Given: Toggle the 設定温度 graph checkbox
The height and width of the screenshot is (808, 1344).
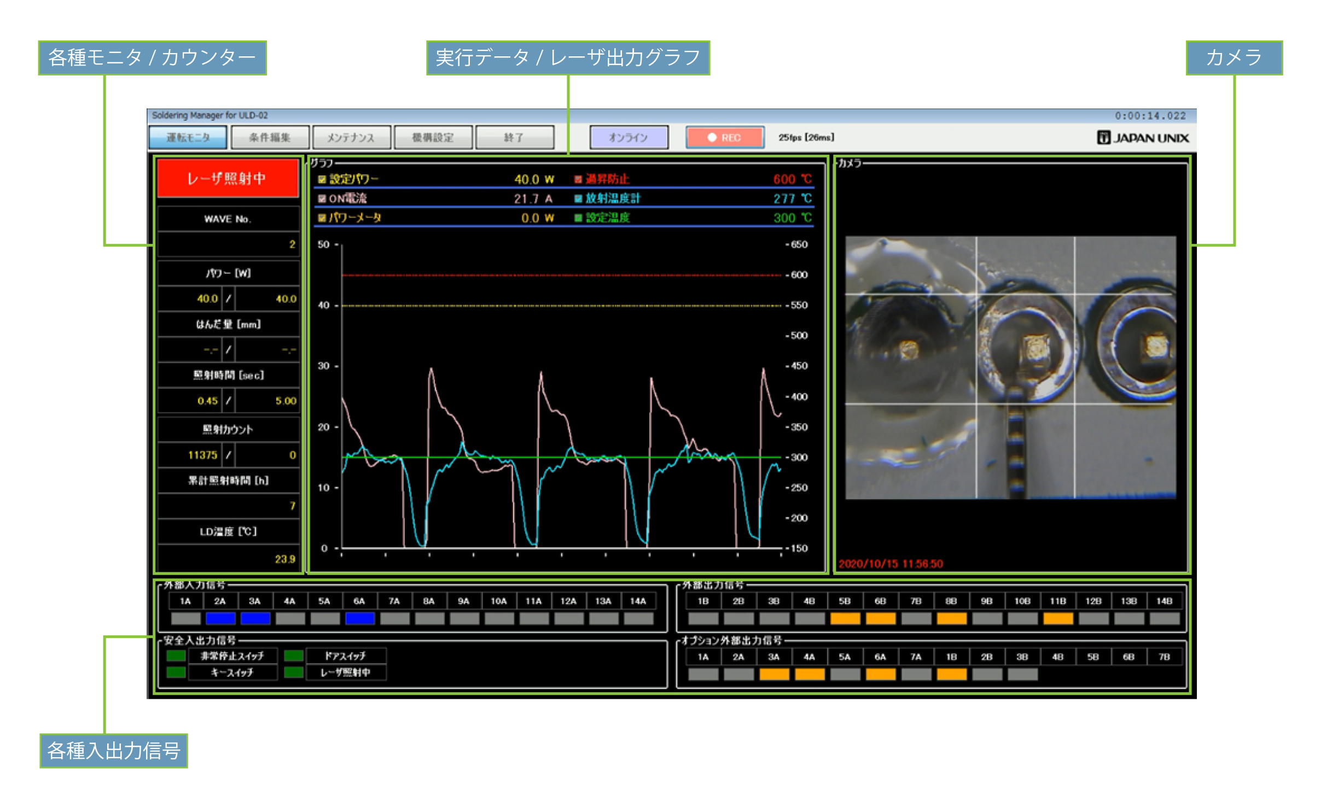Looking at the screenshot, I should click(578, 218).
